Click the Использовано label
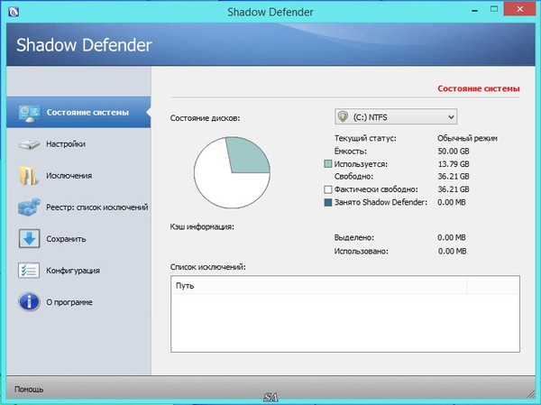 (361, 251)
